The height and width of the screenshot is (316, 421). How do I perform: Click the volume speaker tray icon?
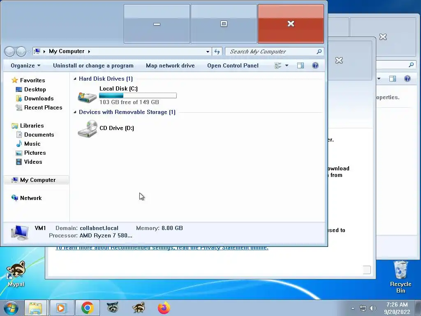[372, 308]
